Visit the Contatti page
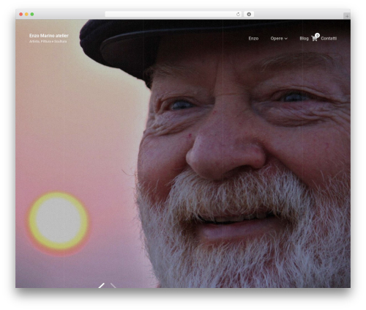366x310 pixels. pos(329,38)
